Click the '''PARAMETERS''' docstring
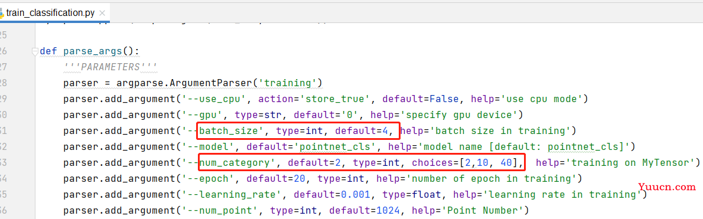 (110, 67)
